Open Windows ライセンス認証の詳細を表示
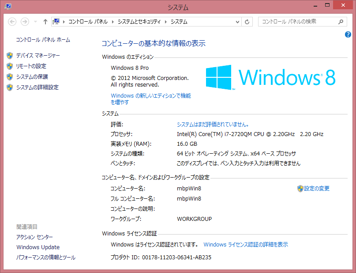This screenshot has height=273, width=356. 246,245
